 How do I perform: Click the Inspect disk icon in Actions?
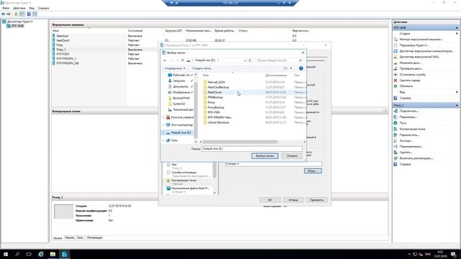click(395, 69)
